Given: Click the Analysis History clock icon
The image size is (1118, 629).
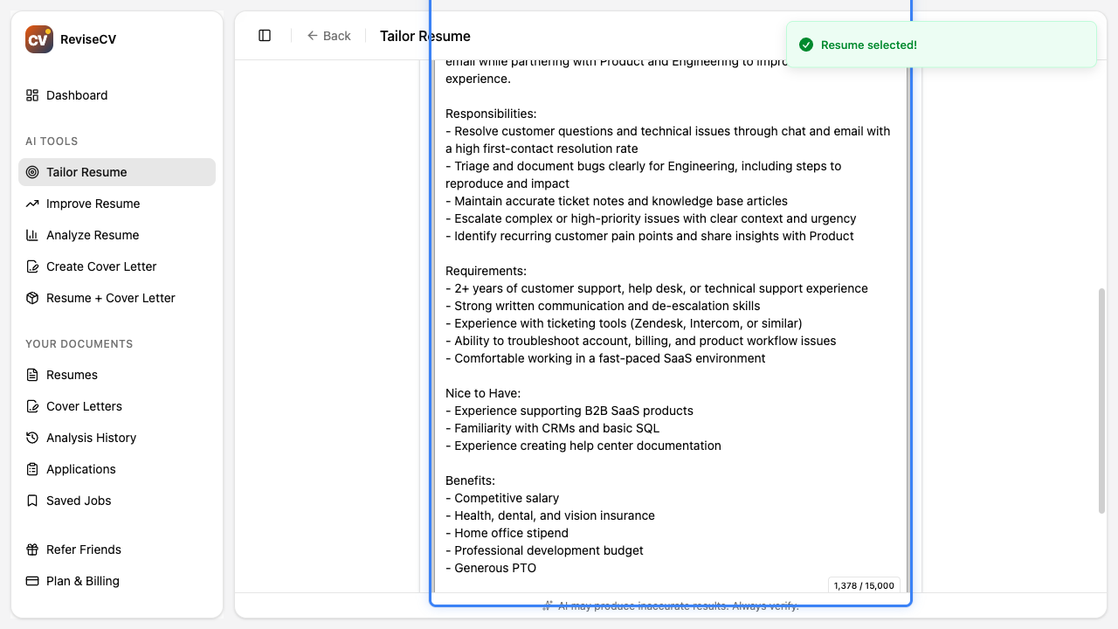Looking at the screenshot, I should 32,438.
